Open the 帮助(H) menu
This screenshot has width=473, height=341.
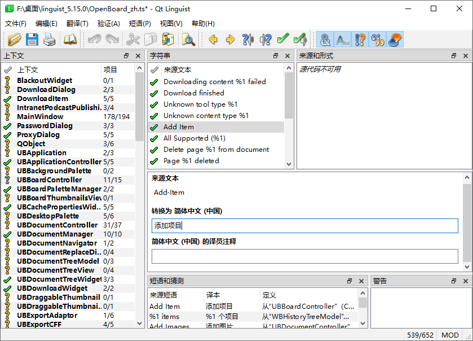point(203,24)
